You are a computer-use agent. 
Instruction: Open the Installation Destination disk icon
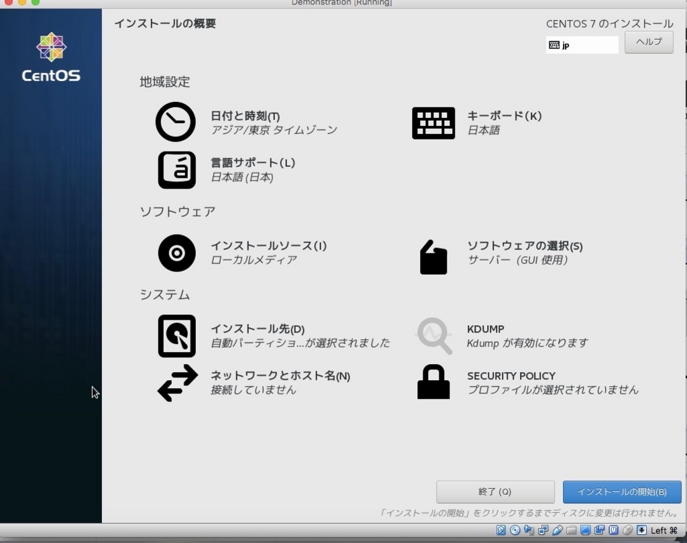tap(176, 336)
